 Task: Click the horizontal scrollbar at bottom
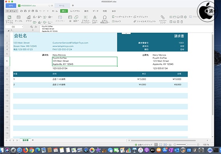point(163,140)
